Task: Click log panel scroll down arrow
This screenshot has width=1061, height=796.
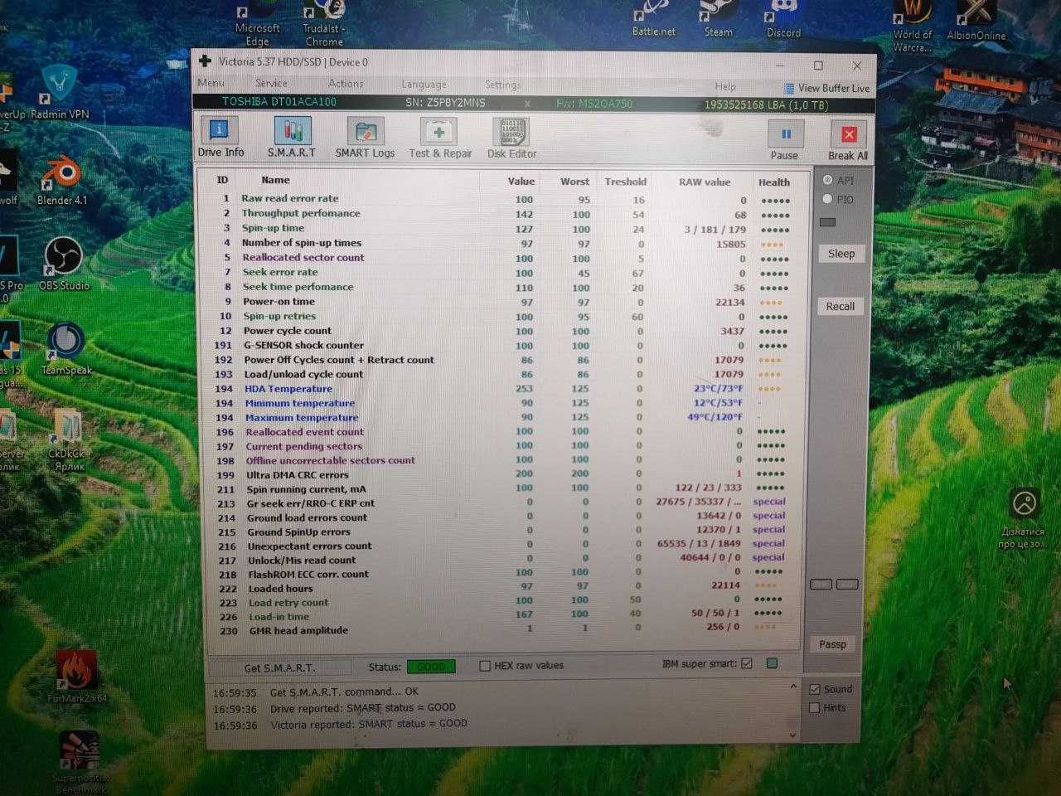Action: point(793,735)
